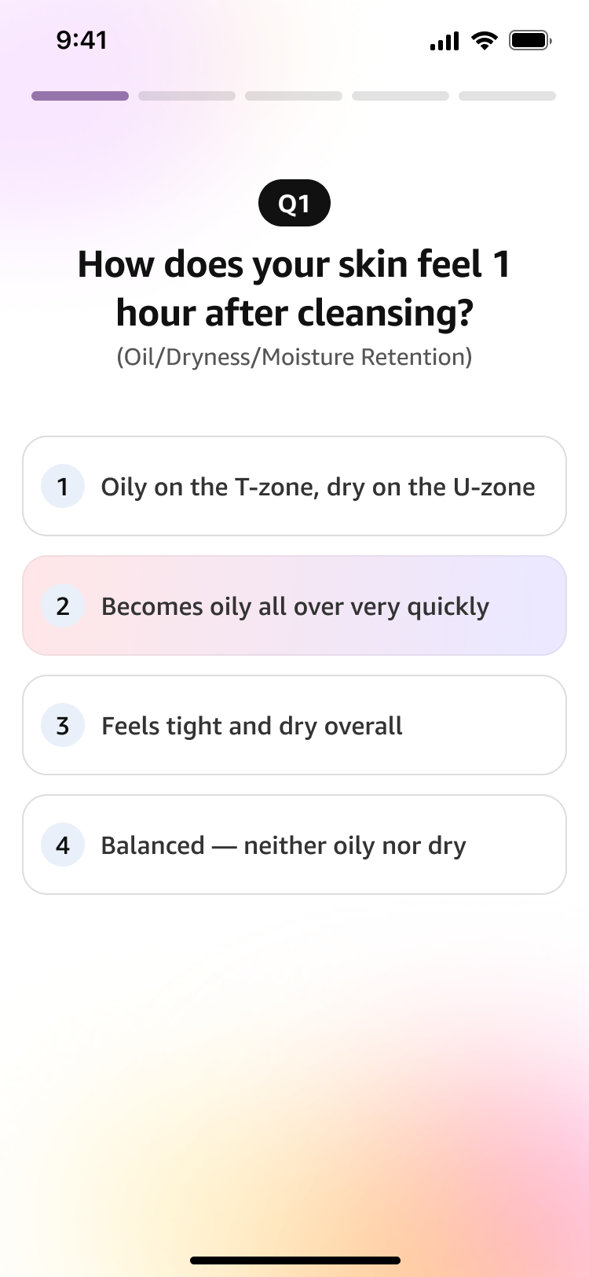Choose "Becomes oily all over very quickly"
The width and height of the screenshot is (589, 1277).
pos(295,606)
